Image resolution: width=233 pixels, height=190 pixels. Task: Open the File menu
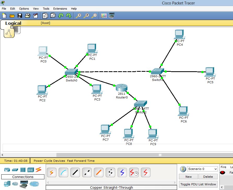coord(4,9)
